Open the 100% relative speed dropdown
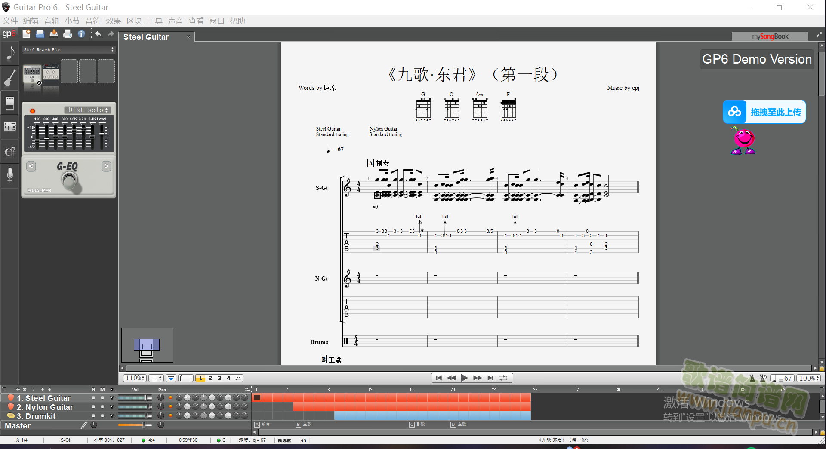The width and height of the screenshot is (826, 449). (809, 378)
